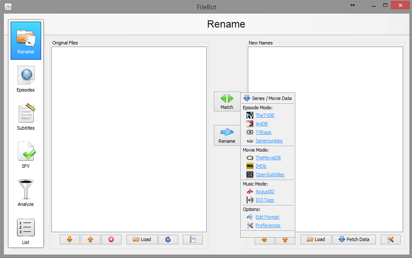The image size is (412, 258).
Task: Click the FileBot fb title bar icon
Action: pos(8,7)
